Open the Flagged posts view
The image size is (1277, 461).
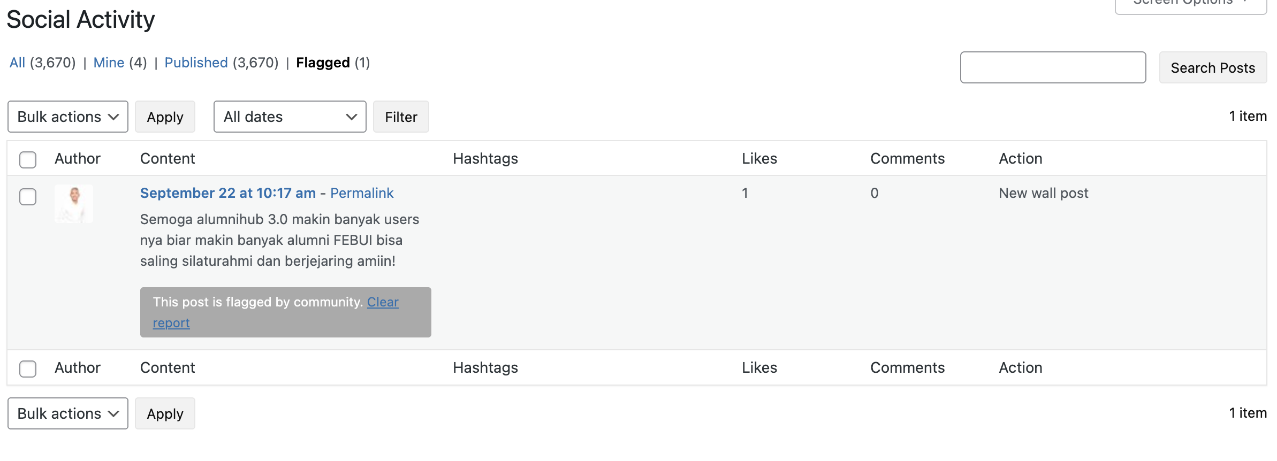323,63
